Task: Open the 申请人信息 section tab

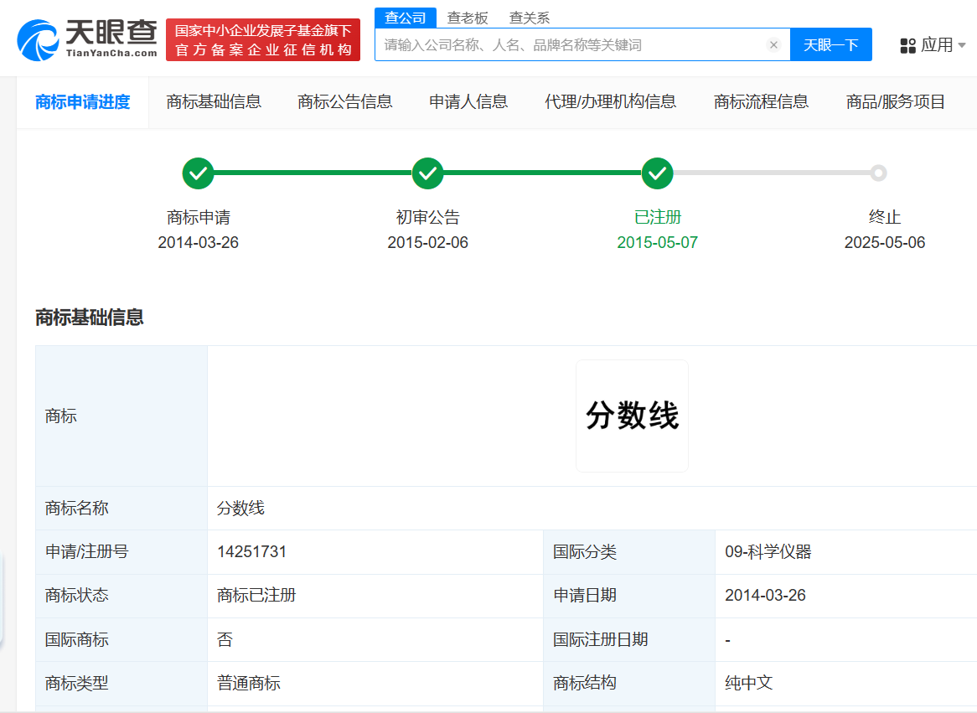Action: 468,101
